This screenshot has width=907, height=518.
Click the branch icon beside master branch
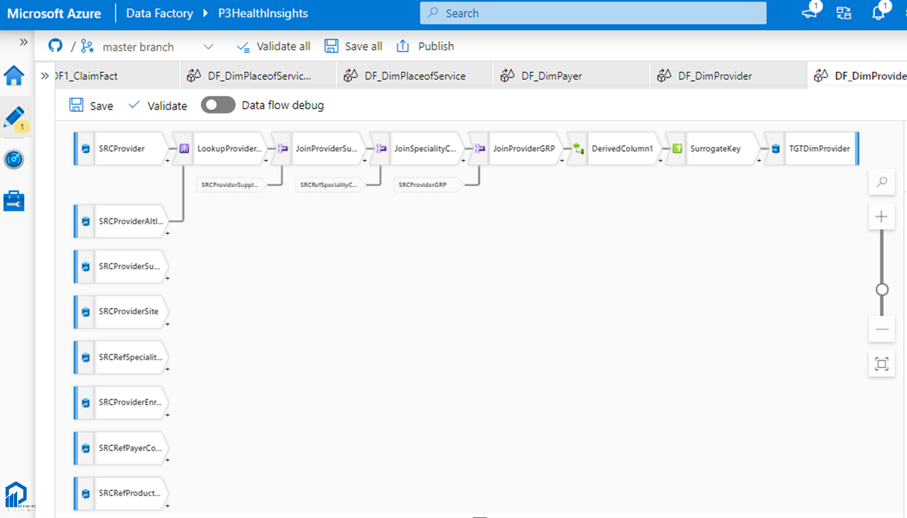pyautogui.click(x=87, y=47)
